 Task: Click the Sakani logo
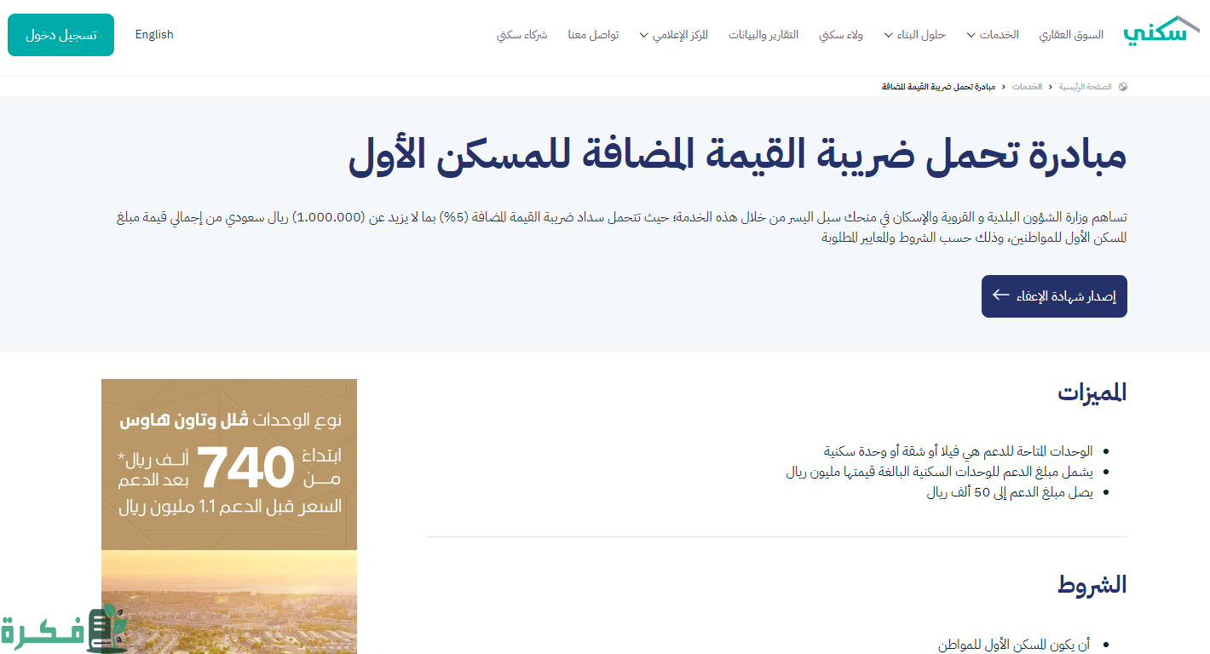point(1162,30)
